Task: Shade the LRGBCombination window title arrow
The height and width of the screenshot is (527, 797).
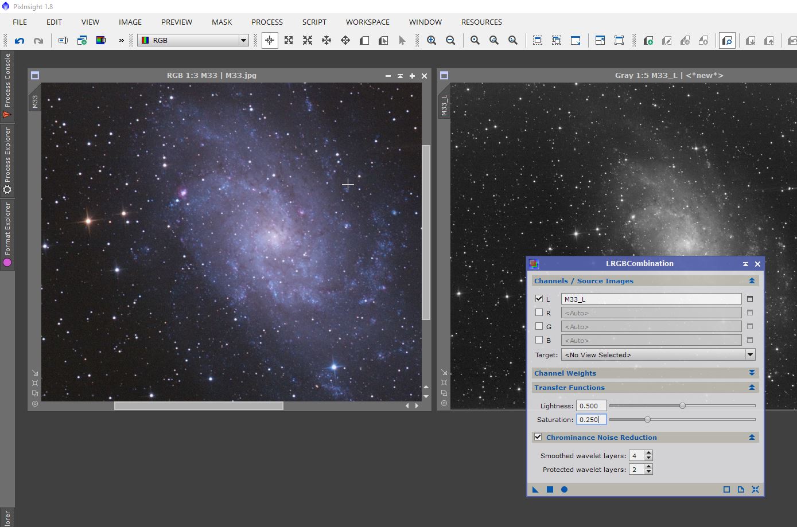Action: (x=745, y=264)
